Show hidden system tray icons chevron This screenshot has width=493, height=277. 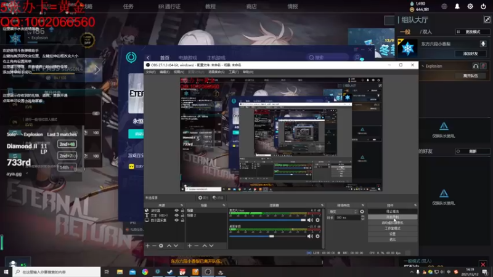click(412, 272)
